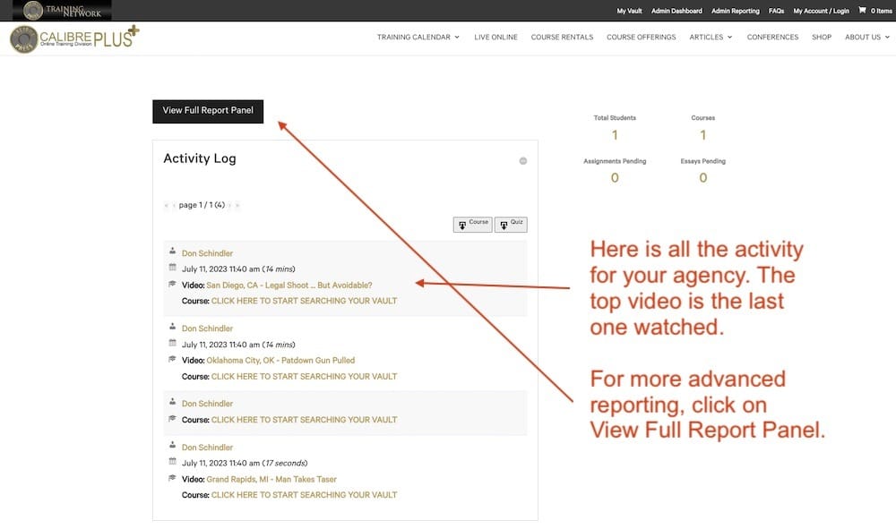
Task: Open FAQs link
Action: [776, 11]
